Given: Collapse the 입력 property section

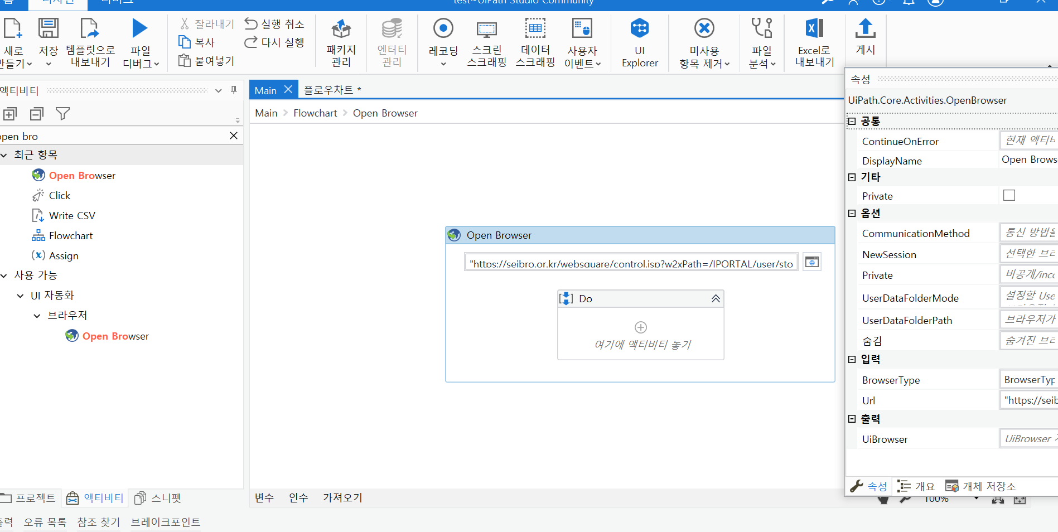Looking at the screenshot, I should tap(852, 359).
